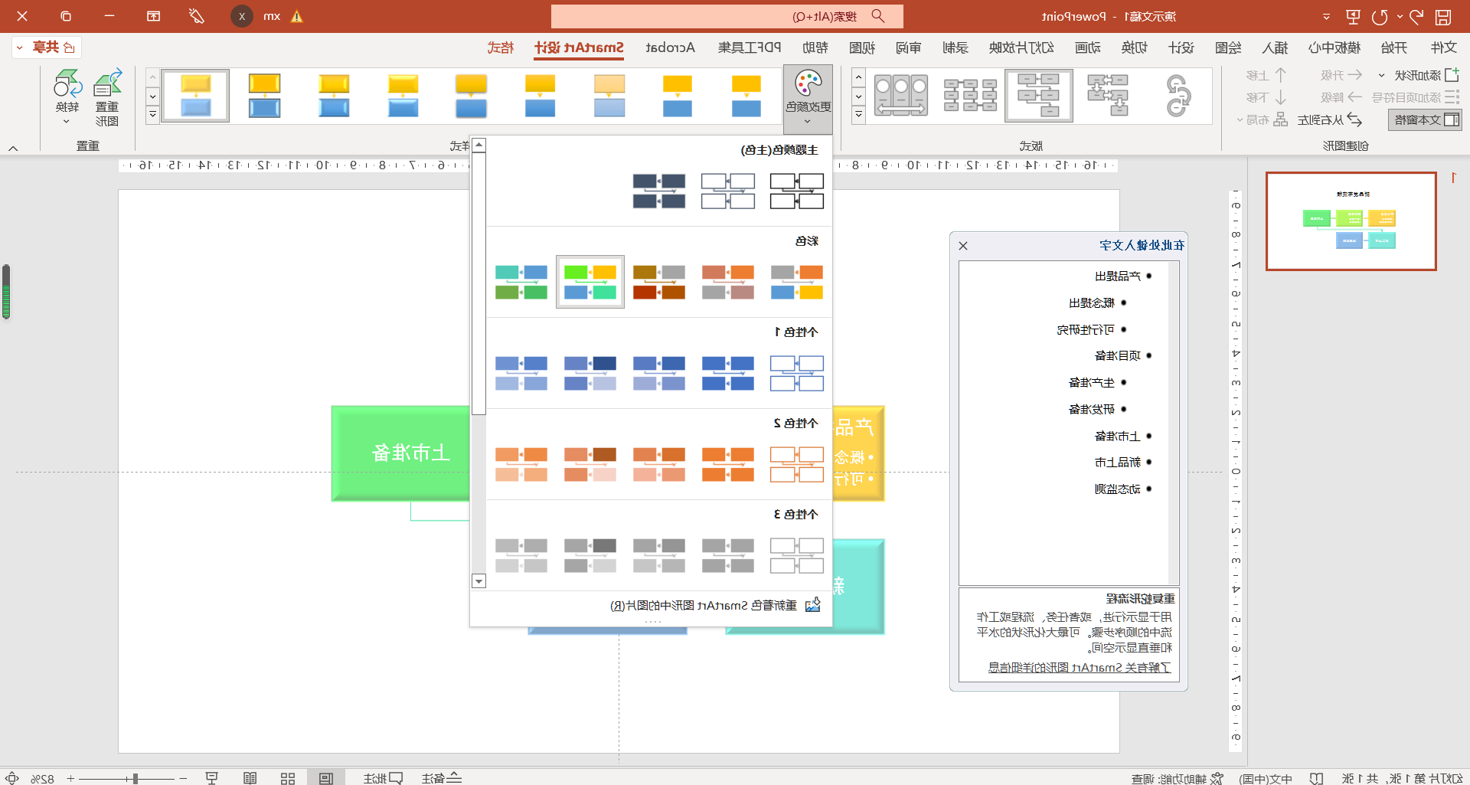This screenshot has width=1470, height=785.
Task: Click the pen/ink mode icon in title bar
Action: (197, 16)
